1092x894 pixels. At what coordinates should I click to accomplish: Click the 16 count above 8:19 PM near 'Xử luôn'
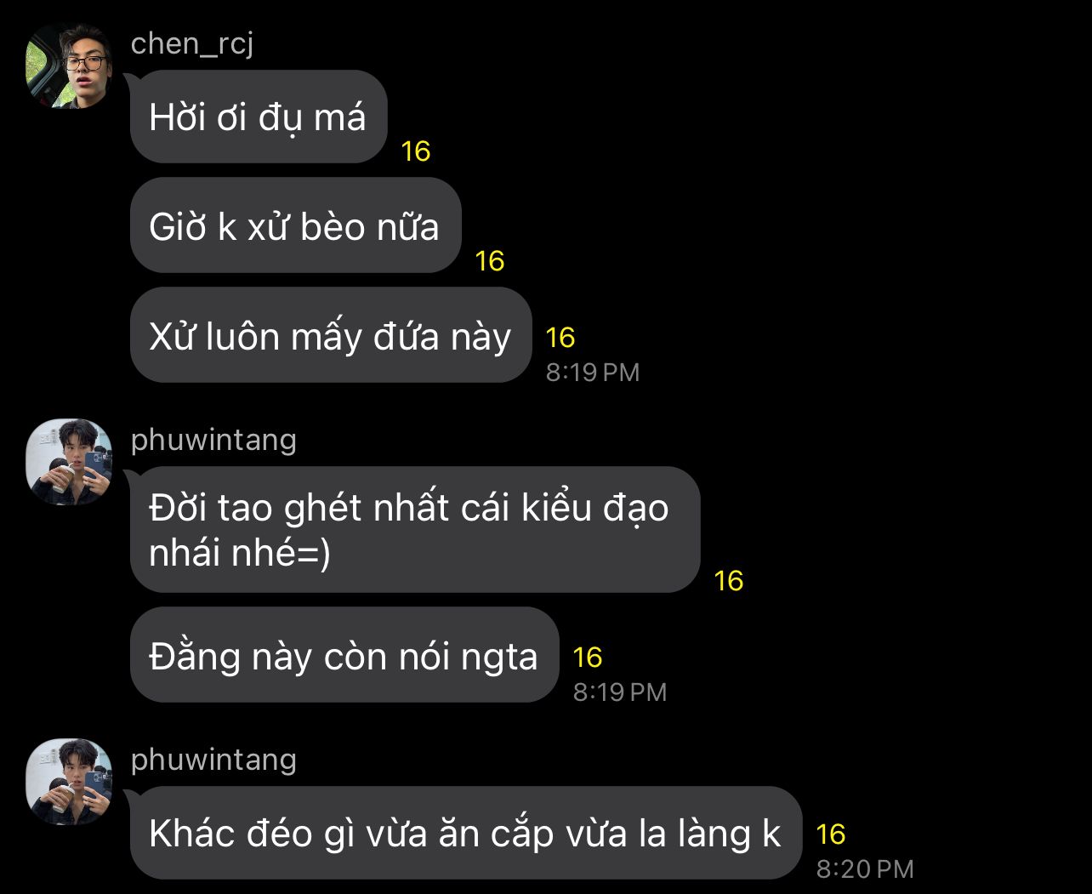560,338
